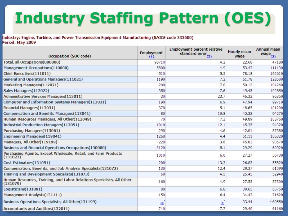Select row 'Accountants and Auditors(132011)'
Viewport: 288px width, 216px height.
tap(143, 209)
